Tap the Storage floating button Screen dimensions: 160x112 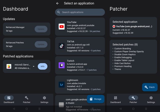(95, 99)
